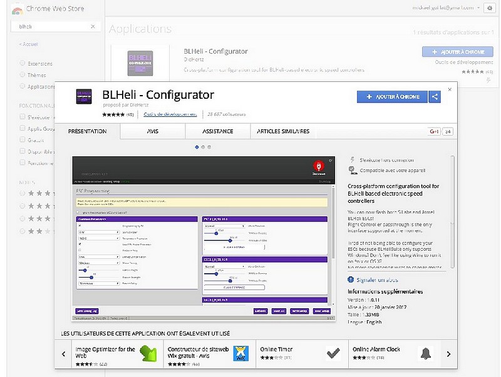
Task: Click the Signaler un abus flag icon
Action: point(351,279)
